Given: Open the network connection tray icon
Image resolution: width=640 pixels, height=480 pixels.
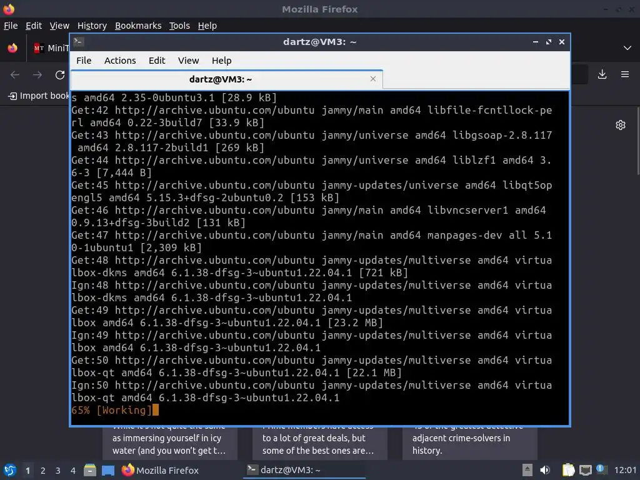Looking at the screenshot, I should click(x=585, y=471).
